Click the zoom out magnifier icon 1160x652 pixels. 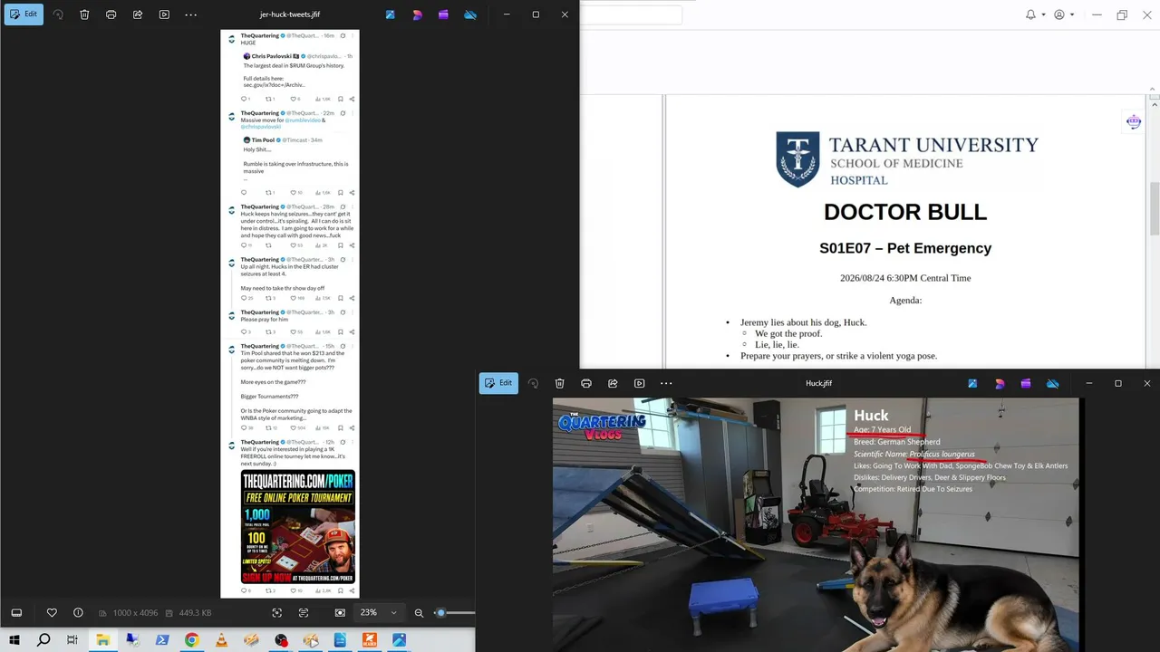[x=419, y=613]
